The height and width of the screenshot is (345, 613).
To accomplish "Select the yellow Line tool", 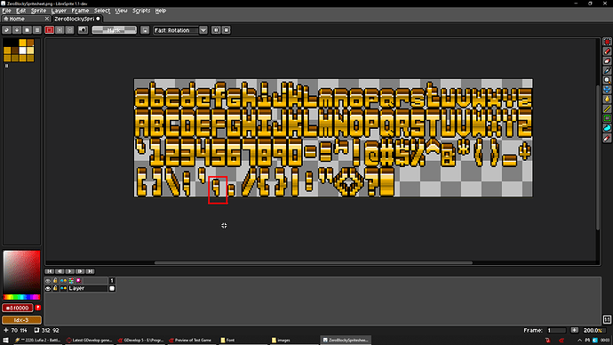I will [x=607, y=108].
